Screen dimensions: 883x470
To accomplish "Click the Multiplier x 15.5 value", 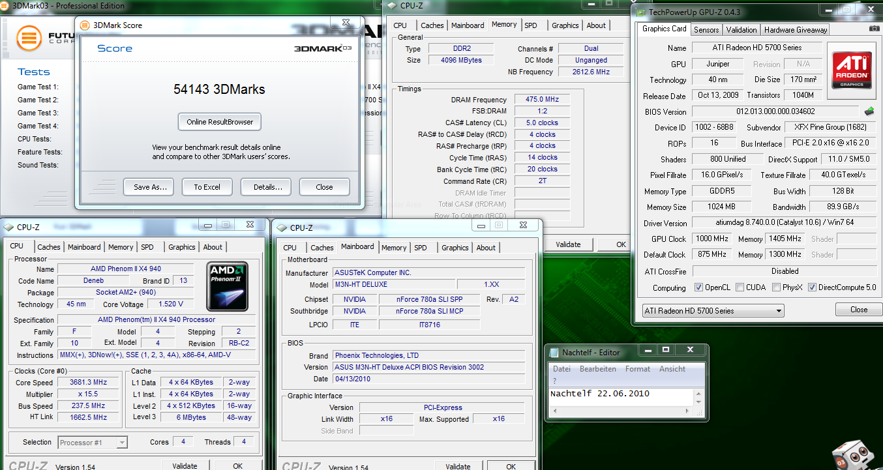I will [88, 394].
